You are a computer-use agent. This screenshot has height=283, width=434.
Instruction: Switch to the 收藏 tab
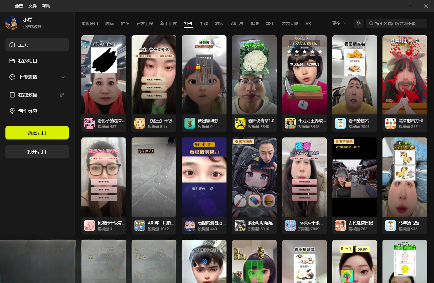click(x=110, y=24)
